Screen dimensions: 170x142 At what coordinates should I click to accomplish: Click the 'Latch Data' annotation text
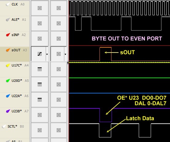(140, 118)
